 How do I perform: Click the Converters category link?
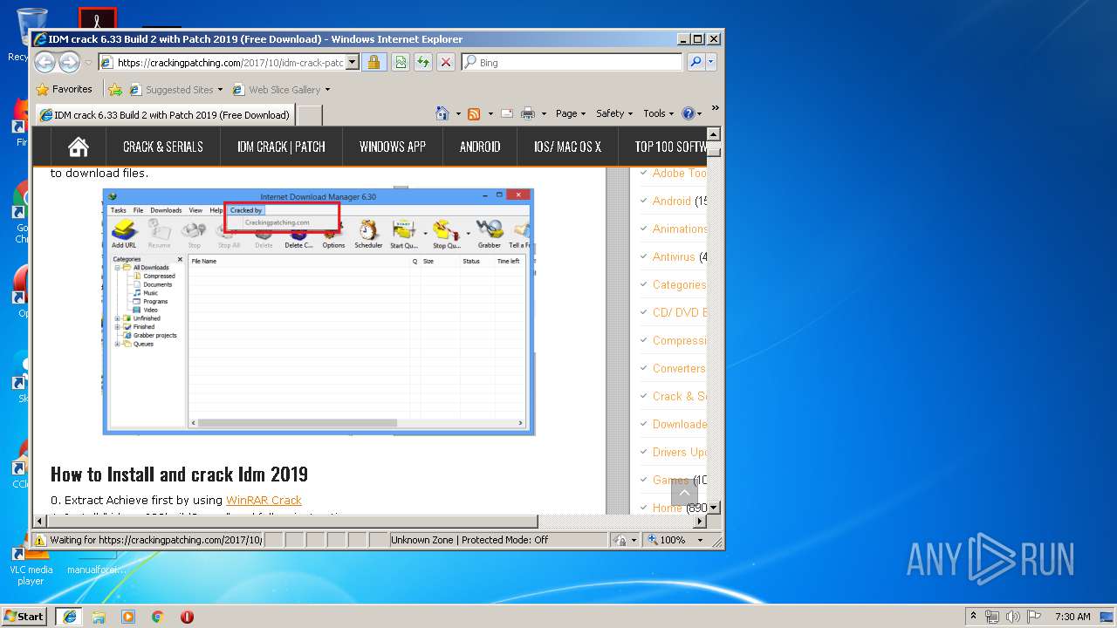tap(679, 368)
